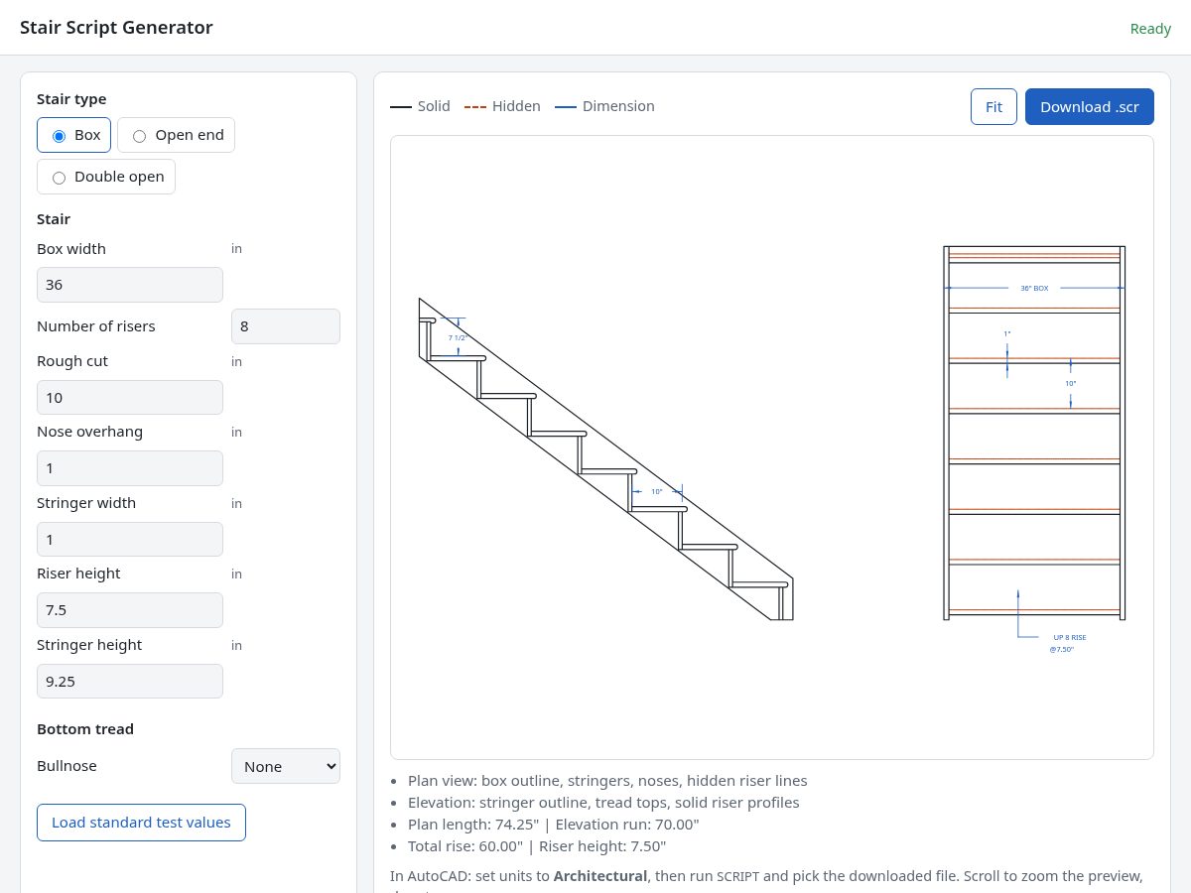The width and height of the screenshot is (1191, 893).
Task: Click the Total rise summary line
Action: tap(537, 846)
